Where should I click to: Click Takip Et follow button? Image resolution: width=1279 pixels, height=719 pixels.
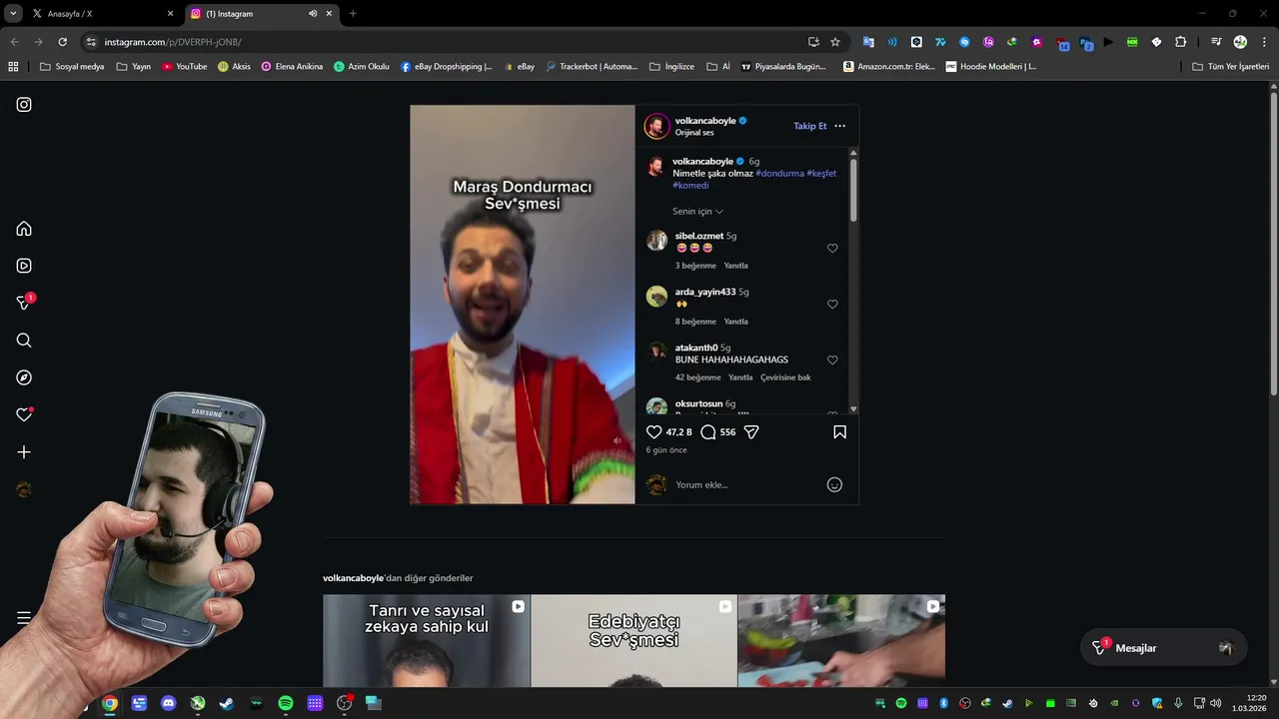point(810,126)
